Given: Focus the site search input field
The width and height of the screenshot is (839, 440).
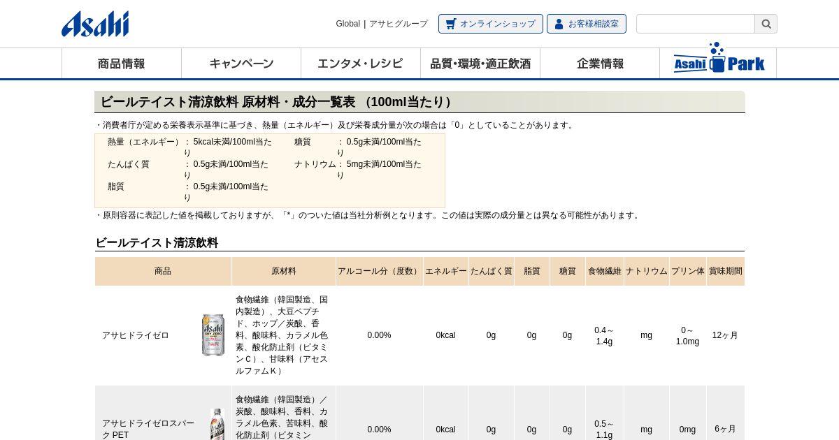Looking at the screenshot, I should tap(696, 24).
